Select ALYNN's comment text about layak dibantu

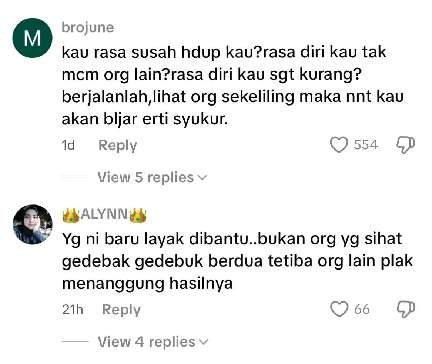237,261
